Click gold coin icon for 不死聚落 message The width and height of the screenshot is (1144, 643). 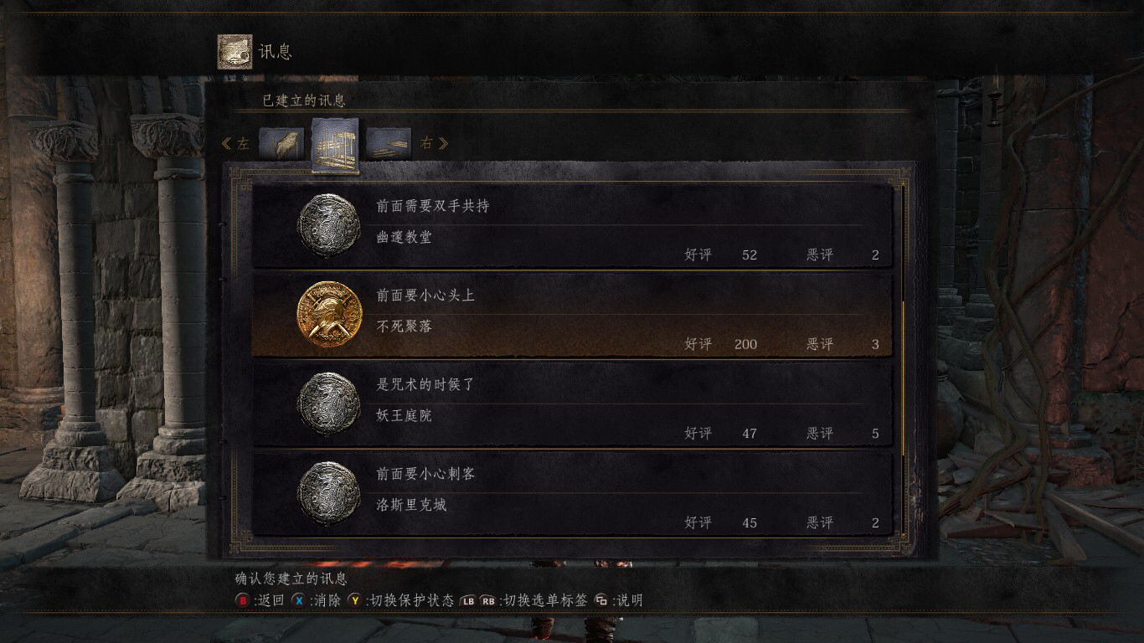click(329, 315)
